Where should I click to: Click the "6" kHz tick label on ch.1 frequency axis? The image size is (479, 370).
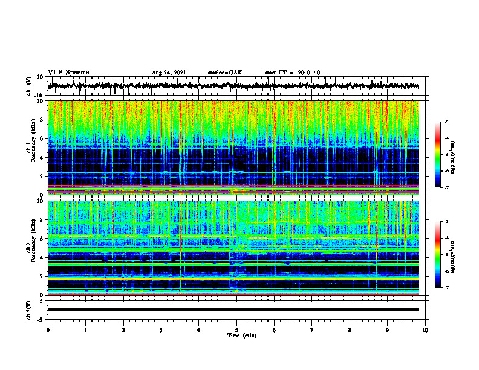42,139
